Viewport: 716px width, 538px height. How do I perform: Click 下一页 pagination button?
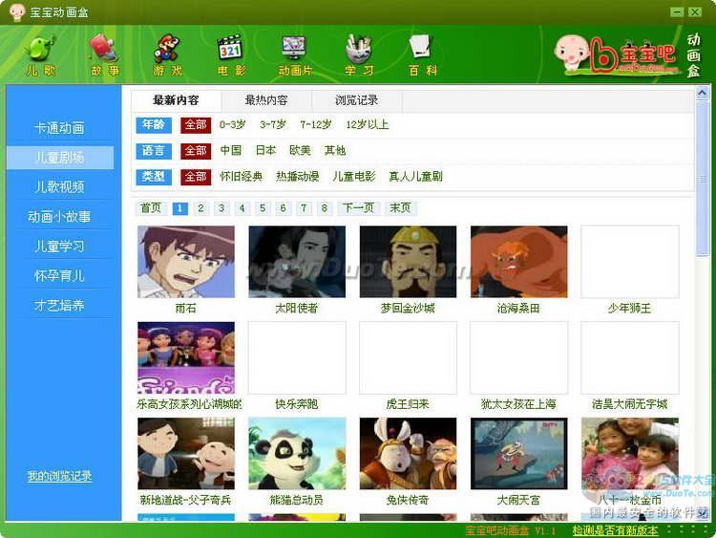click(x=358, y=208)
